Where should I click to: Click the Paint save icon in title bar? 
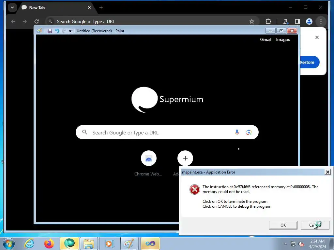pos(50,31)
